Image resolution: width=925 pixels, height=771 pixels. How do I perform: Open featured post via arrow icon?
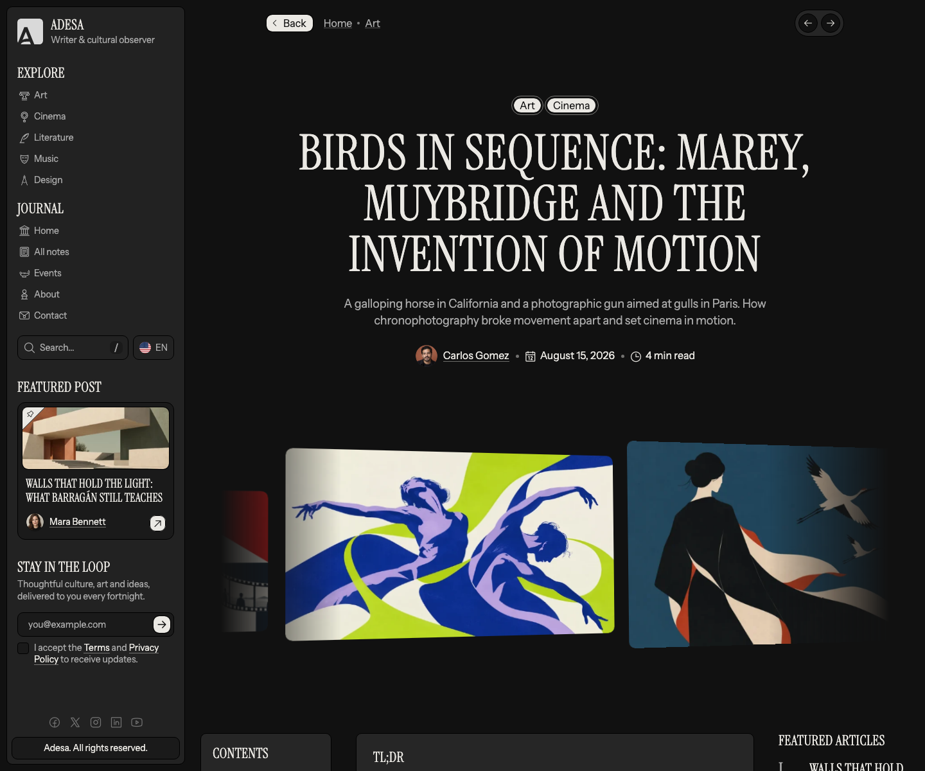pos(157,523)
